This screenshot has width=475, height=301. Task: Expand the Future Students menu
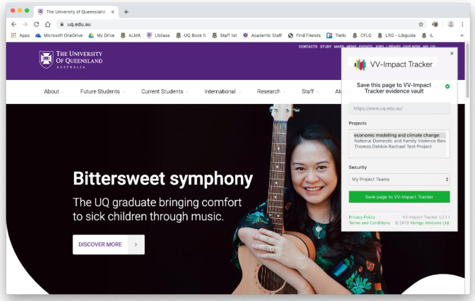pos(102,91)
